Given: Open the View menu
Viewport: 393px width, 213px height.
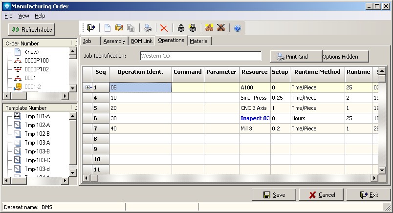Looking at the screenshot, I should [x=23, y=16].
